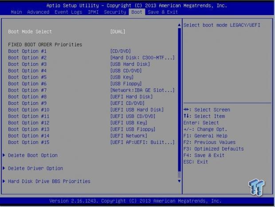This screenshot has width=275, height=207.
Task: Change Boot Option #2 Hard Disk C300-MTF value
Action: tap(142, 58)
